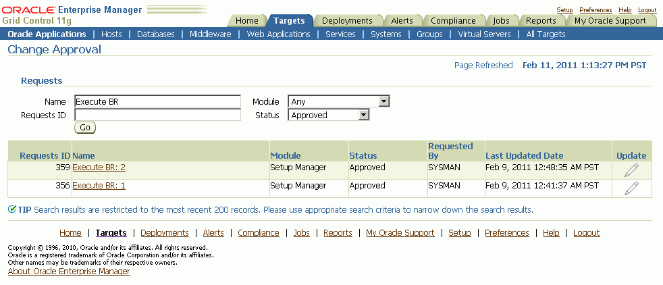
Task: Go to the Alerts tab
Action: 402,21
